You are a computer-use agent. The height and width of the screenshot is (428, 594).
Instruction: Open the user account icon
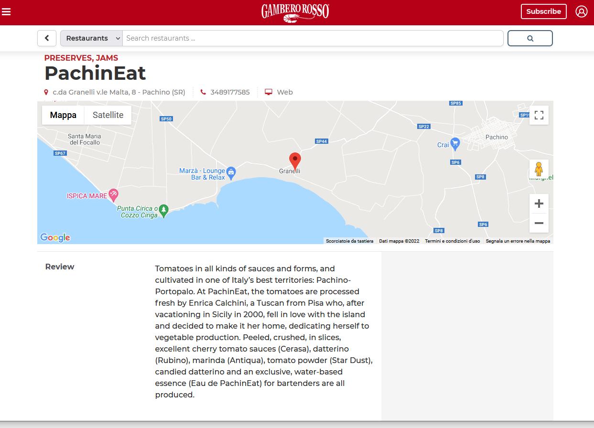pyautogui.click(x=581, y=11)
